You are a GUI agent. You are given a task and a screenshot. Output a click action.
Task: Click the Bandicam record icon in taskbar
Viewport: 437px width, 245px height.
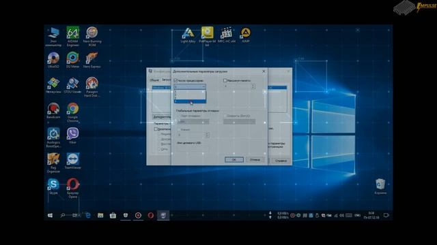(x=138, y=215)
